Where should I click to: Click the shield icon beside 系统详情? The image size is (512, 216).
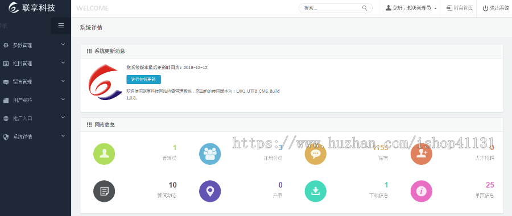pyautogui.click(x=6, y=137)
